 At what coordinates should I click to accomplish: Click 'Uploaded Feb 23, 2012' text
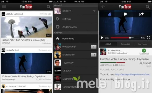[x=112, y=70]
